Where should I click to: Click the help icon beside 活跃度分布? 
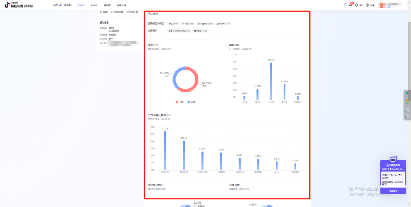(162, 185)
